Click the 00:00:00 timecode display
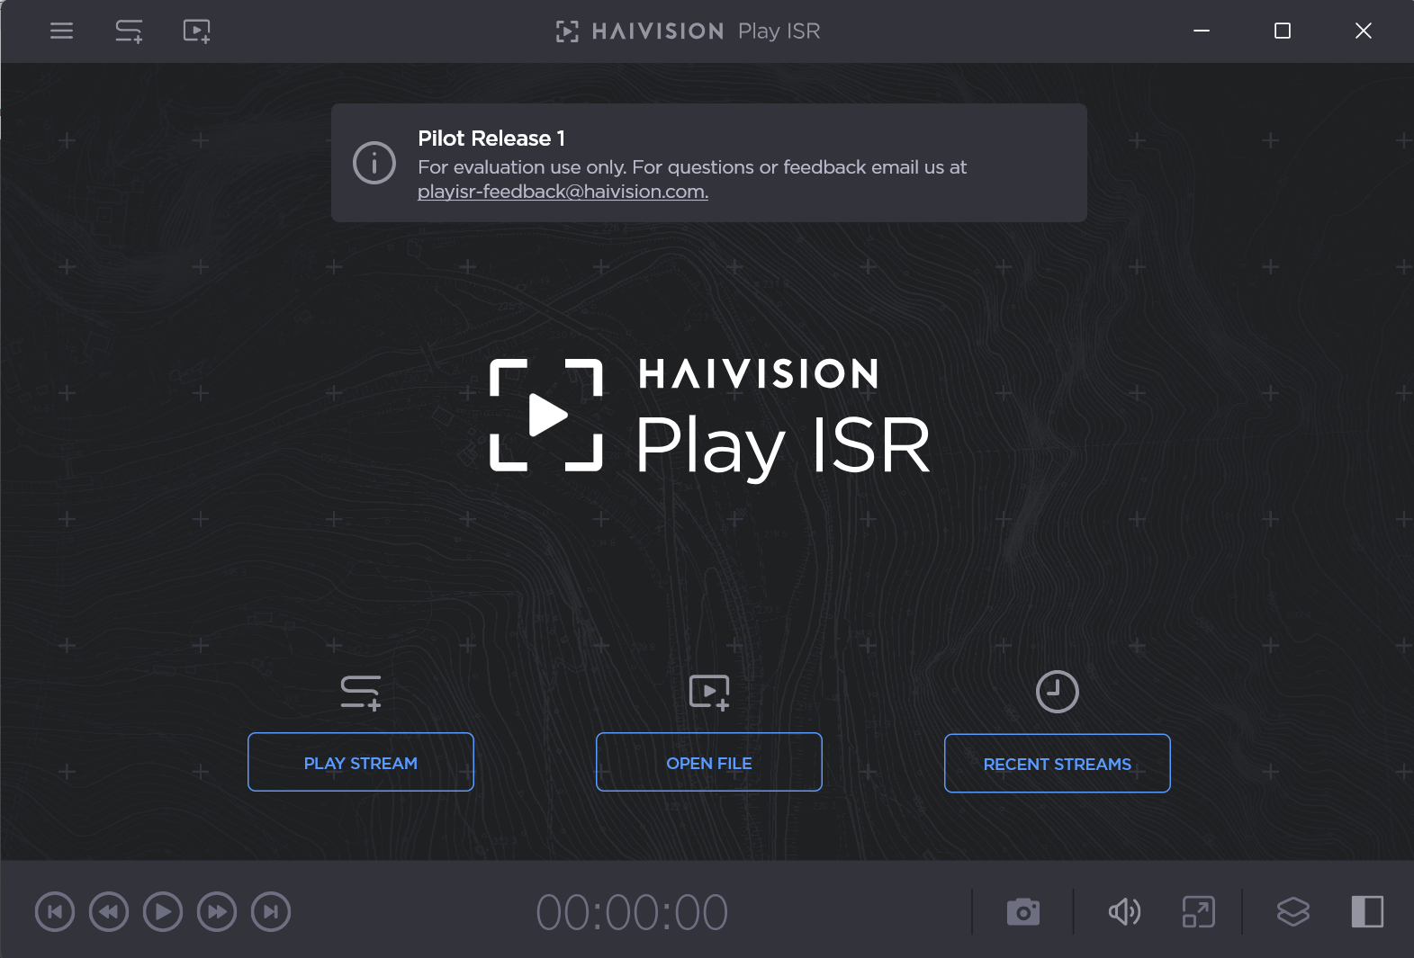This screenshot has width=1414, height=958. point(632,913)
